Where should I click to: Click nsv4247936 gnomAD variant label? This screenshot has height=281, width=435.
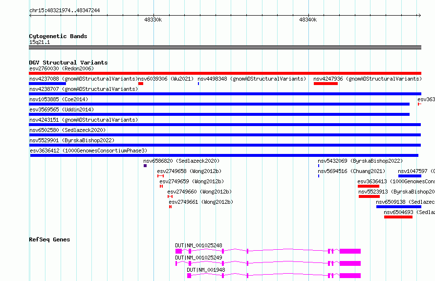coord(368,79)
